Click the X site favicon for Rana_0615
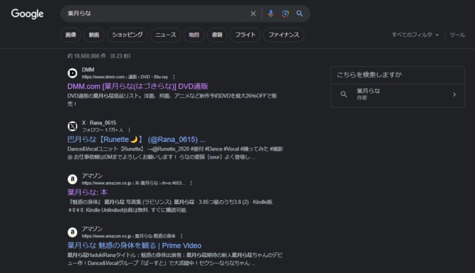This screenshot has width=475, height=273. click(x=72, y=126)
